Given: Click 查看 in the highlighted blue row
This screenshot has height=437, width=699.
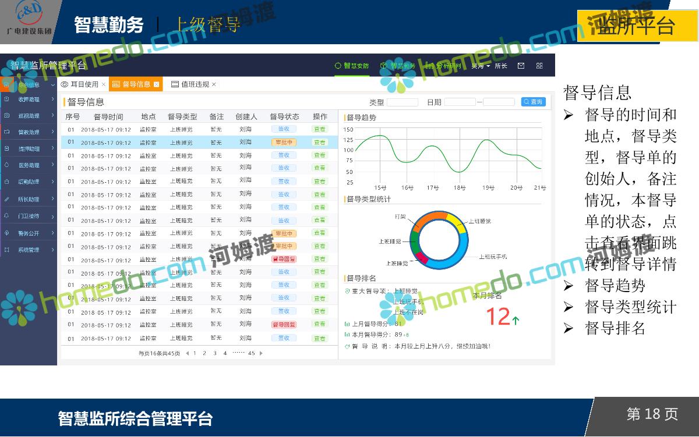Looking at the screenshot, I should (x=320, y=142).
